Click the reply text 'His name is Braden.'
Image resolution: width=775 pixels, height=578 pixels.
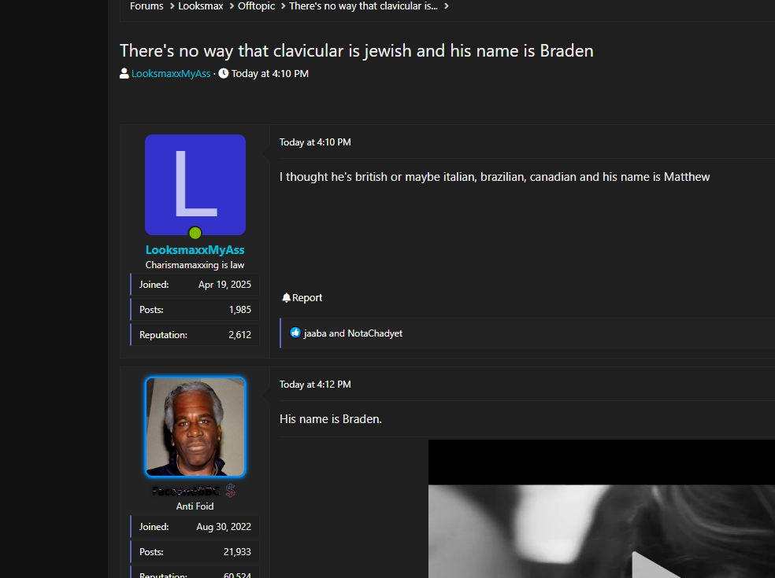331,419
